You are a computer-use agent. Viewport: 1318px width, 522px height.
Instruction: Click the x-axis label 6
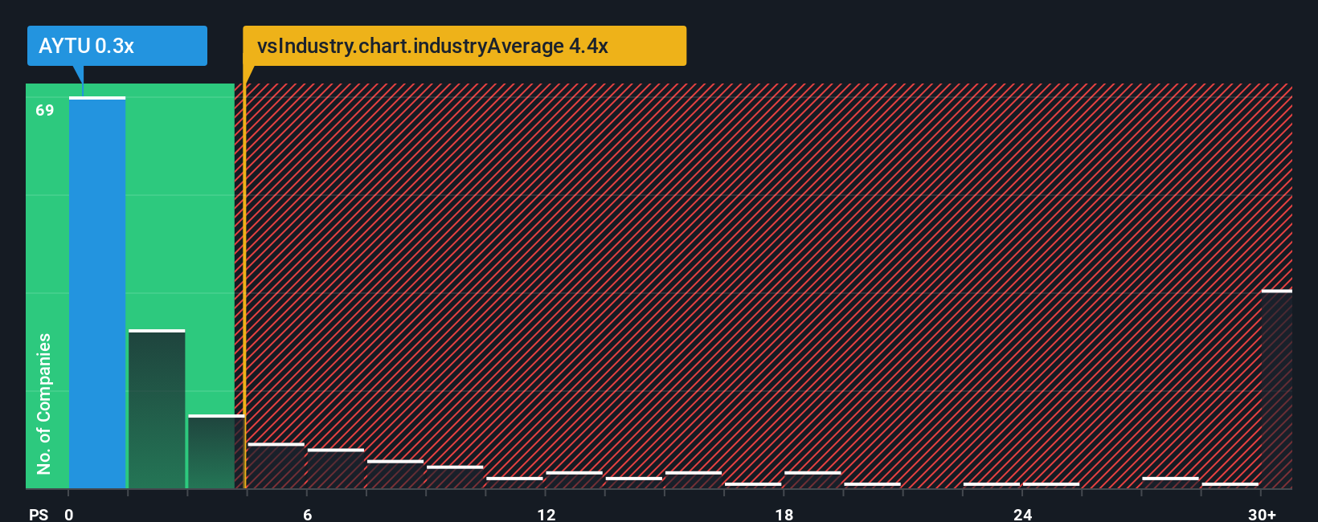pos(307,514)
